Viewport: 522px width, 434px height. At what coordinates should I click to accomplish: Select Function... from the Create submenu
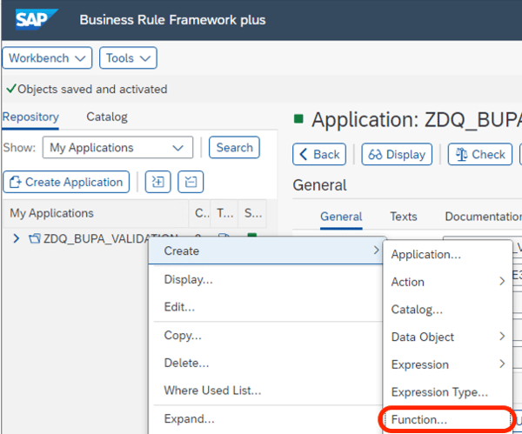coord(419,420)
